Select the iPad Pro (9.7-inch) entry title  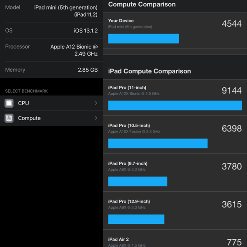[x=128, y=163]
